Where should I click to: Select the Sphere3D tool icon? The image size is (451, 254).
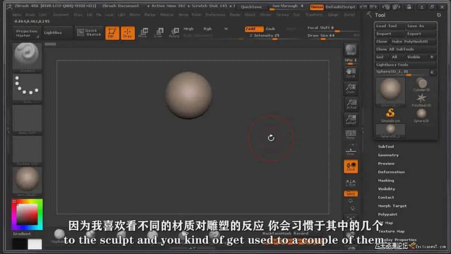pos(421,115)
